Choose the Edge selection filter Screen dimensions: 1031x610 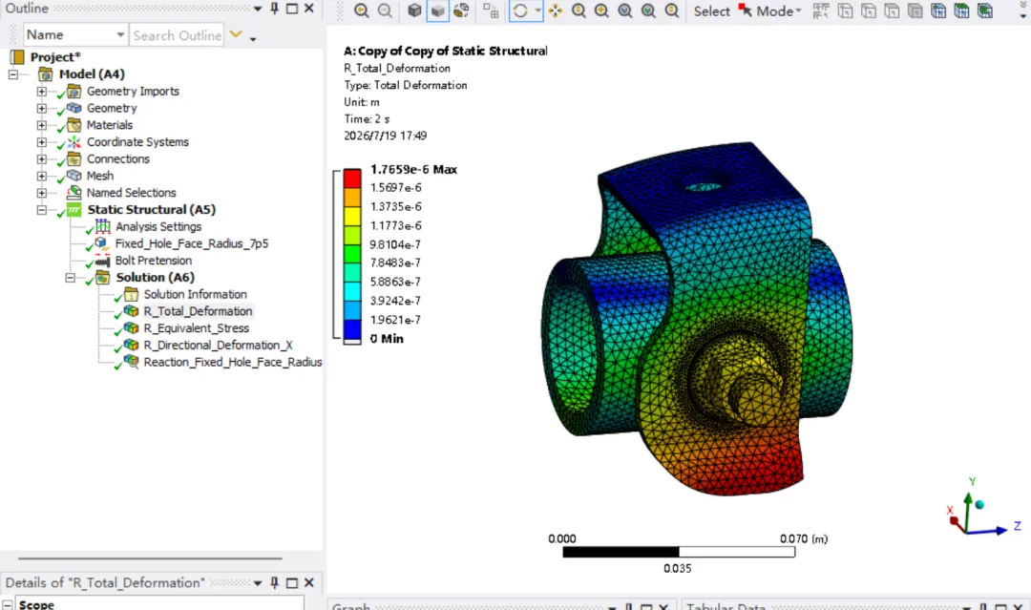(868, 11)
